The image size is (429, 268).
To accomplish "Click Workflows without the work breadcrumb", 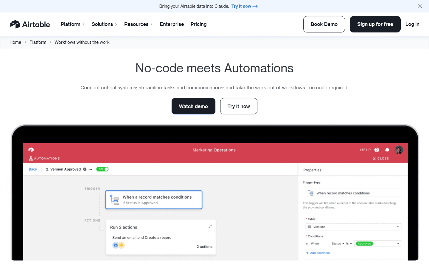I will [82, 42].
